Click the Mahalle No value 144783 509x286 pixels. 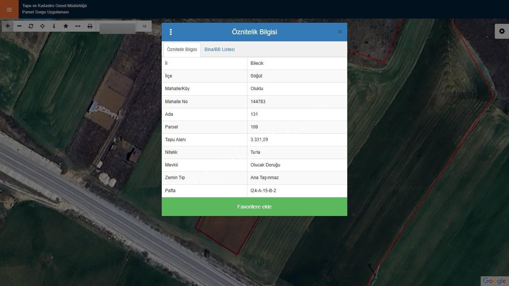point(258,102)
